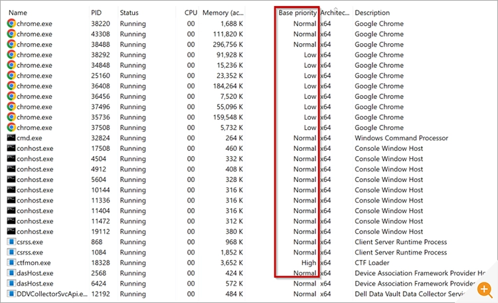
Task: Click Chrome icon for PID 37508
Action: click(11, 127)
